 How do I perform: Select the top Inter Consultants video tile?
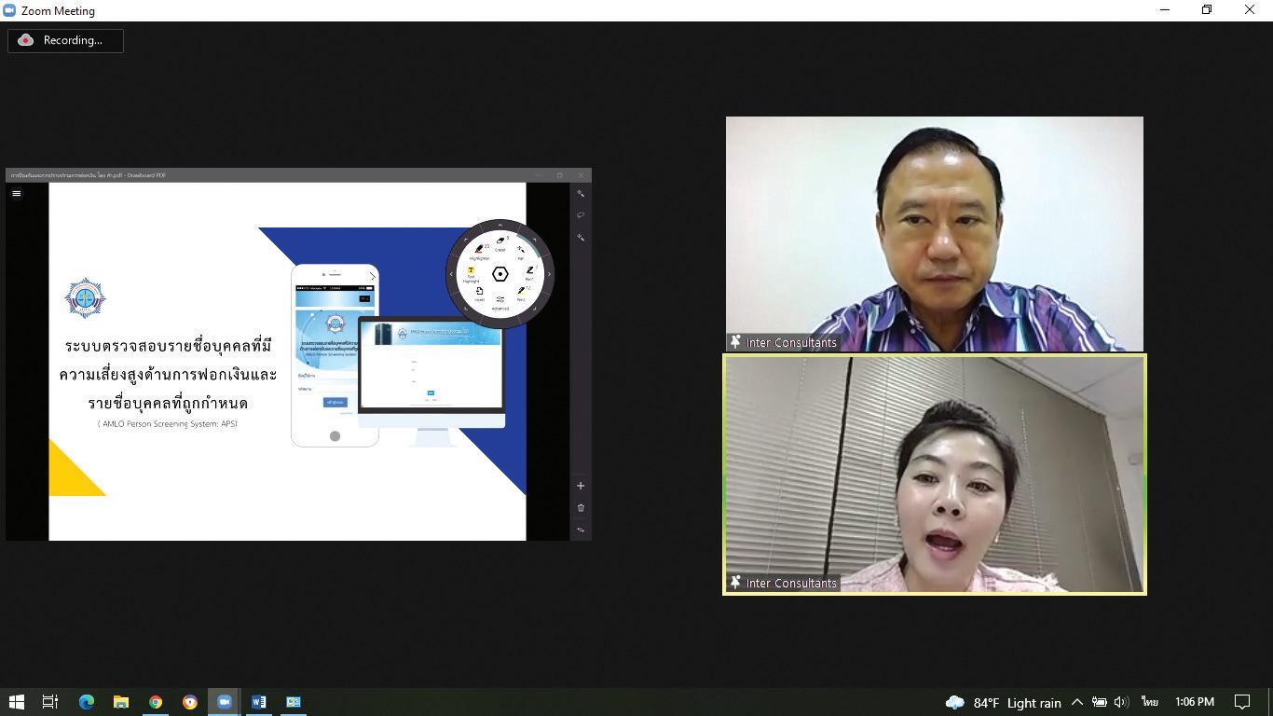[x=935, y=234]
